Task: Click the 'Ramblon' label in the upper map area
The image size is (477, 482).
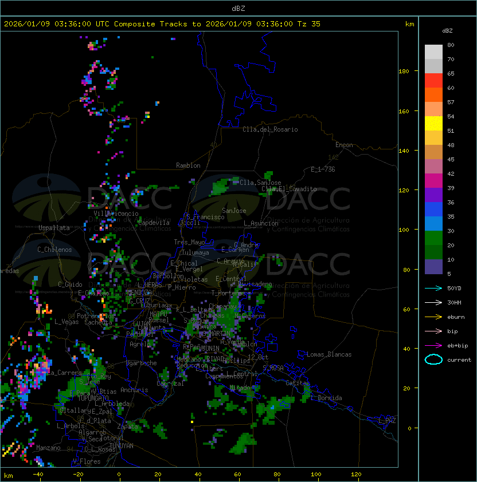Action: coord(188,165)
